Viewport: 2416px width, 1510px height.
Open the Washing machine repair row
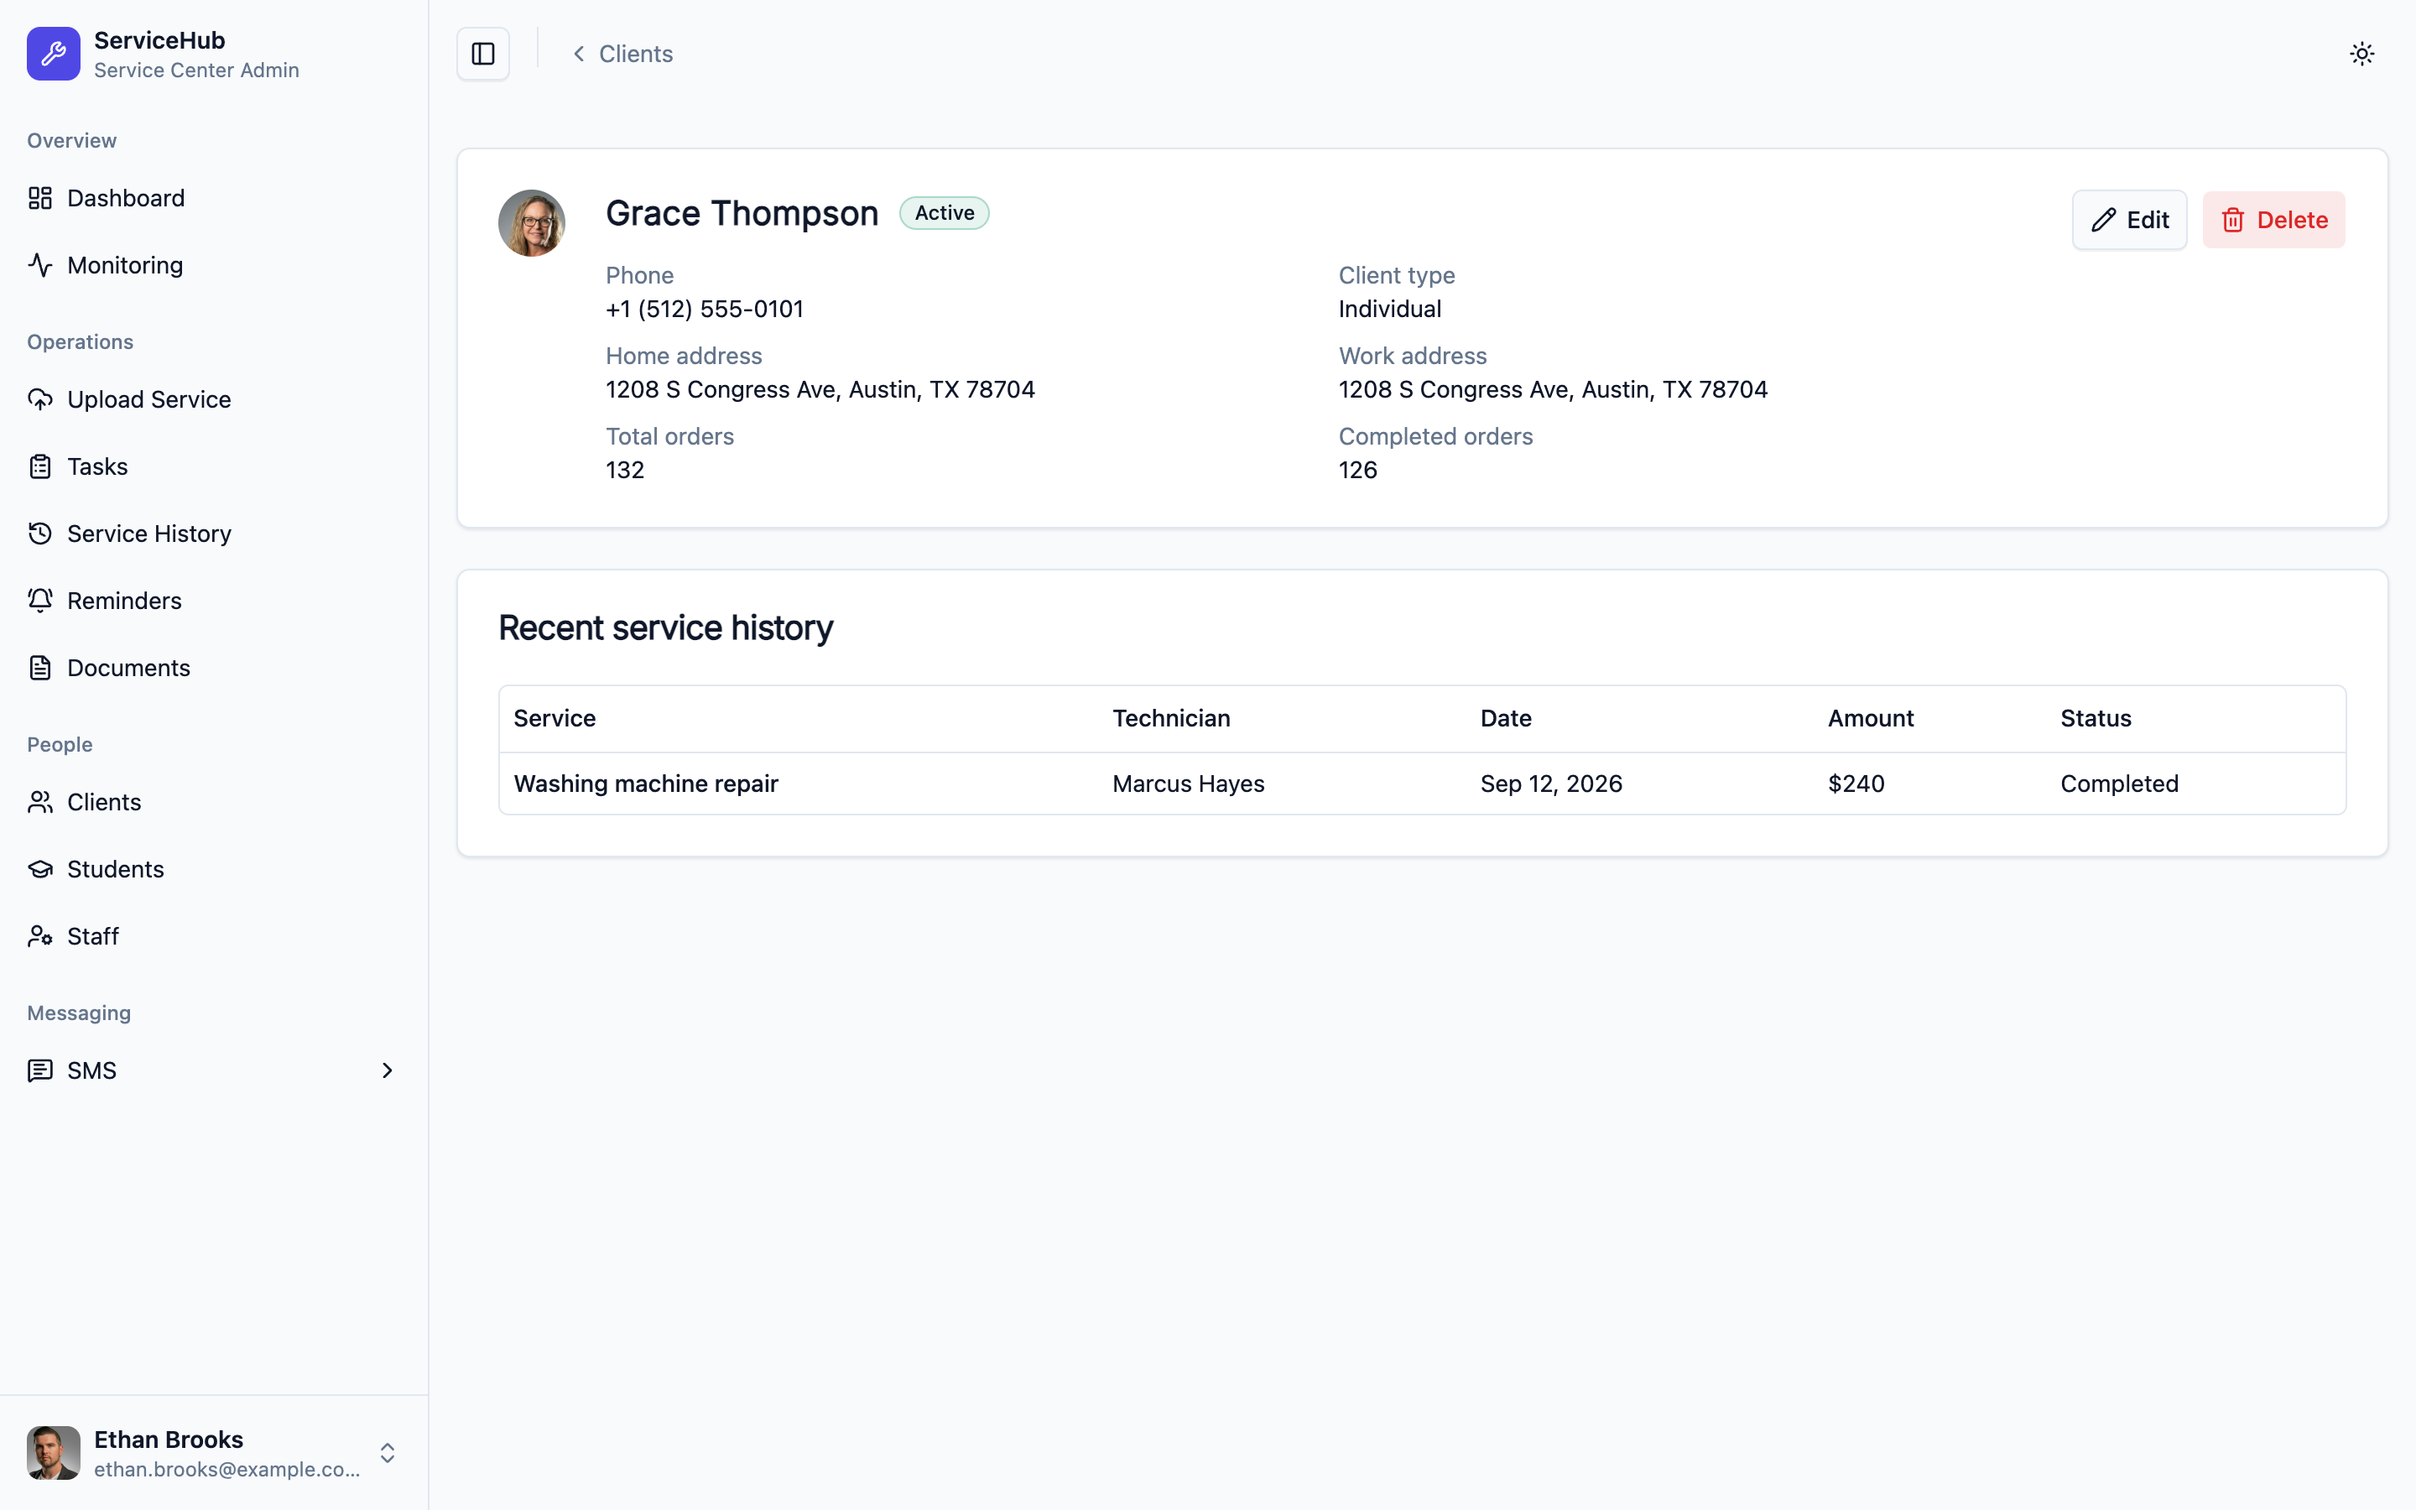[1422, 784]
